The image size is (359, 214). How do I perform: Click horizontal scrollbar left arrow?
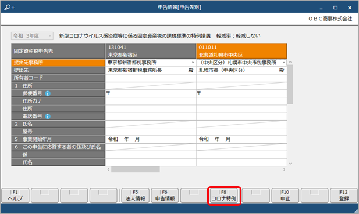point(108,169)
